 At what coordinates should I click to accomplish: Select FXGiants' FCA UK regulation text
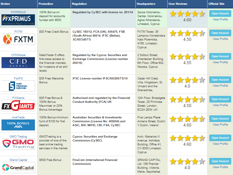[101, 100]
